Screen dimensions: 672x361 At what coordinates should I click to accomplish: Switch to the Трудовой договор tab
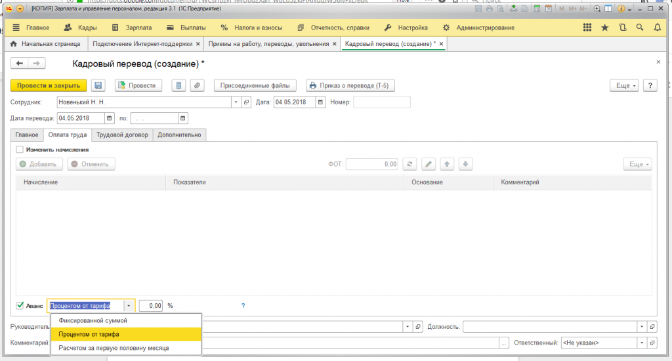[123, 135]
